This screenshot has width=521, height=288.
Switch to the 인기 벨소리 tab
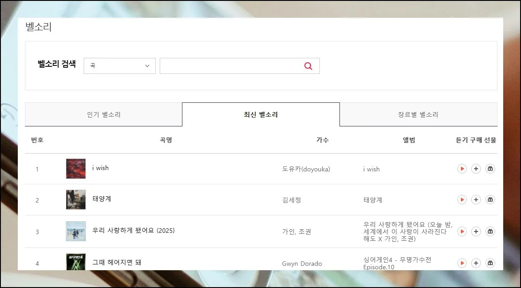pos(104,115)
